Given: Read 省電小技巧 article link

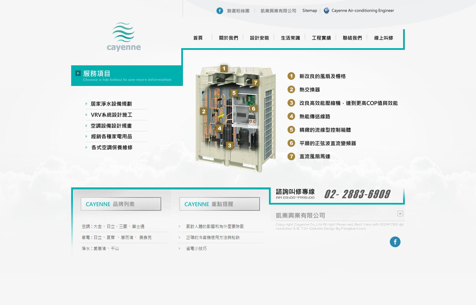Looking at the screenshot, I should (x=196, y=249).
